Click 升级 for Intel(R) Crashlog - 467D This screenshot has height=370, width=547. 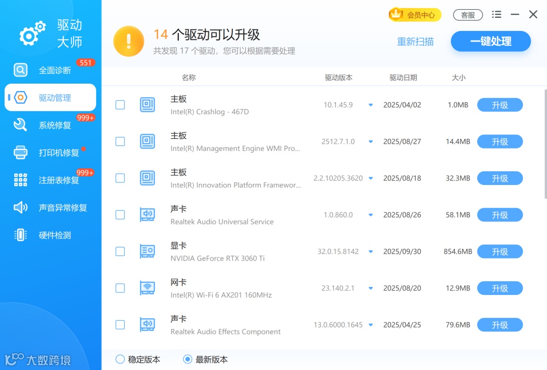[500, 105]
